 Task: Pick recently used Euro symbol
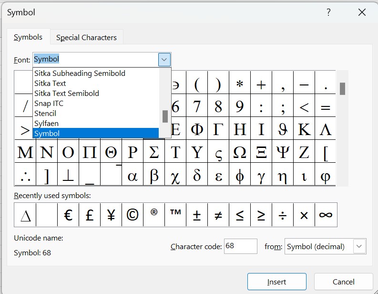68,215
